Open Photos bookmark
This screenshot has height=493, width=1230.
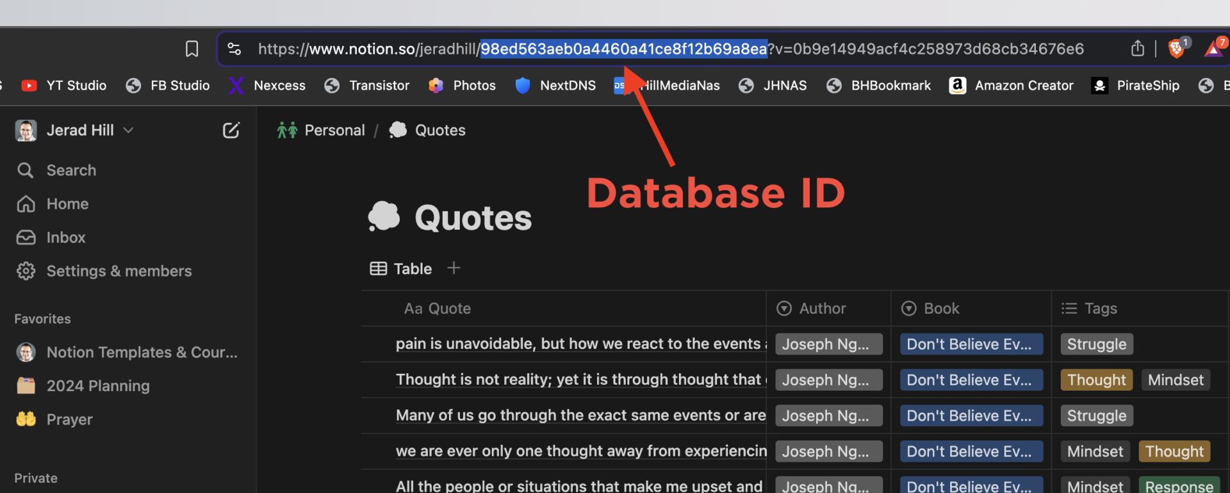pos(462,86)
